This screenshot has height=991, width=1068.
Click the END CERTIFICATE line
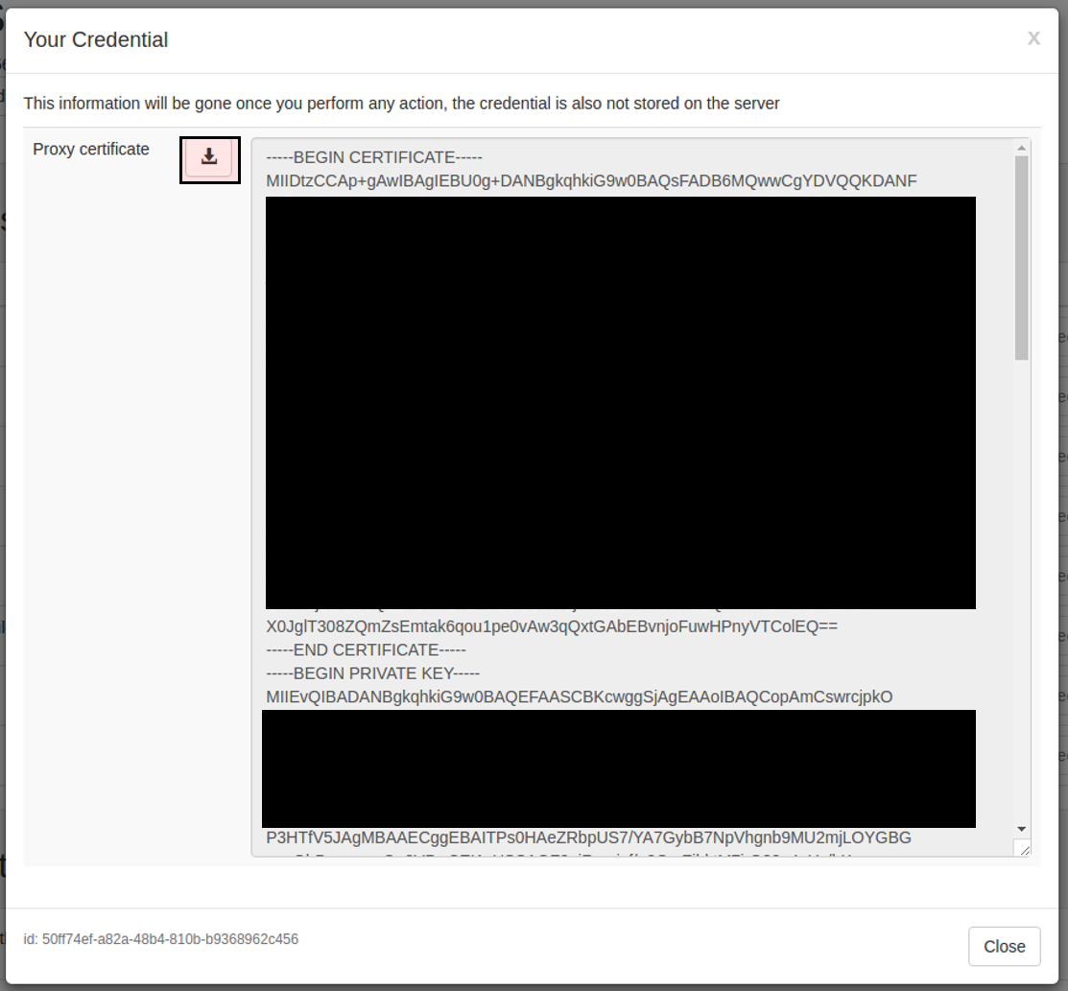pyautogui.click(x=366, y=649)
